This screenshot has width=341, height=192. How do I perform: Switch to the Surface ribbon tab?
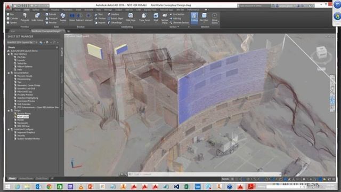36,10
